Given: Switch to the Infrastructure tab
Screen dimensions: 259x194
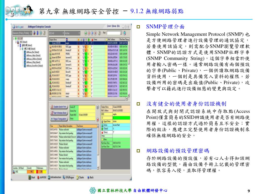Looking at the screenshot, I should [x=54, y=178].
